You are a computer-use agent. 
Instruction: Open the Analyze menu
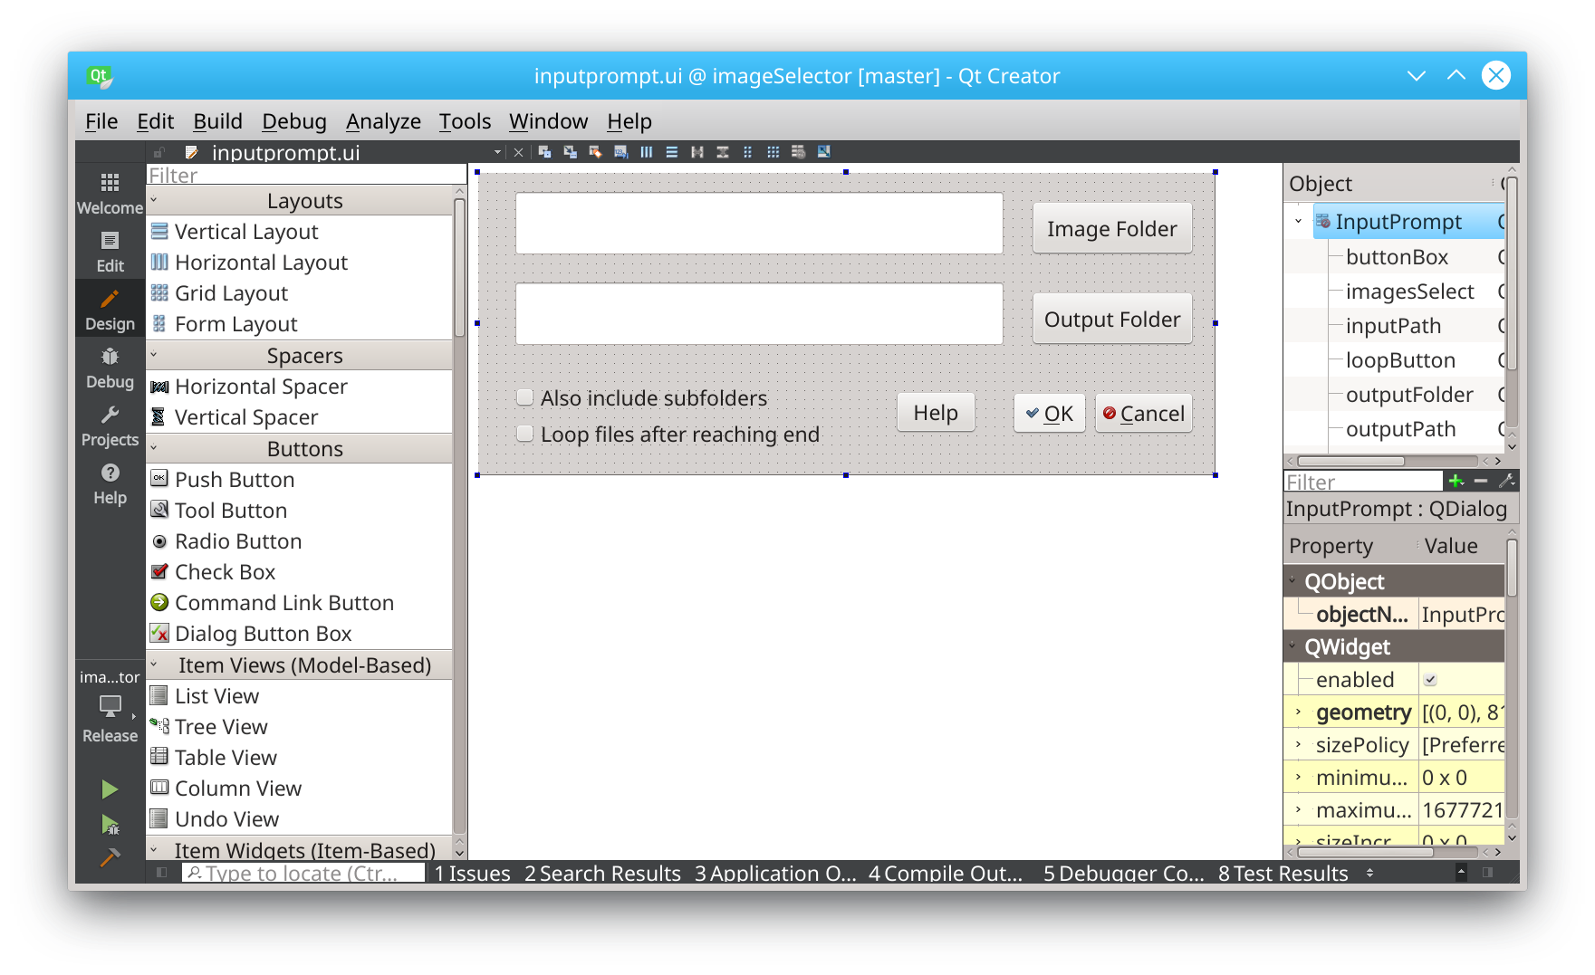[x=383, y=121]
